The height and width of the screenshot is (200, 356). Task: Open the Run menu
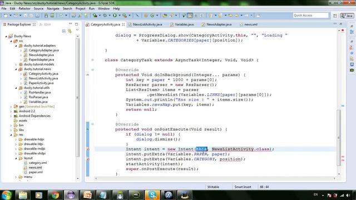tap(92, 9)
